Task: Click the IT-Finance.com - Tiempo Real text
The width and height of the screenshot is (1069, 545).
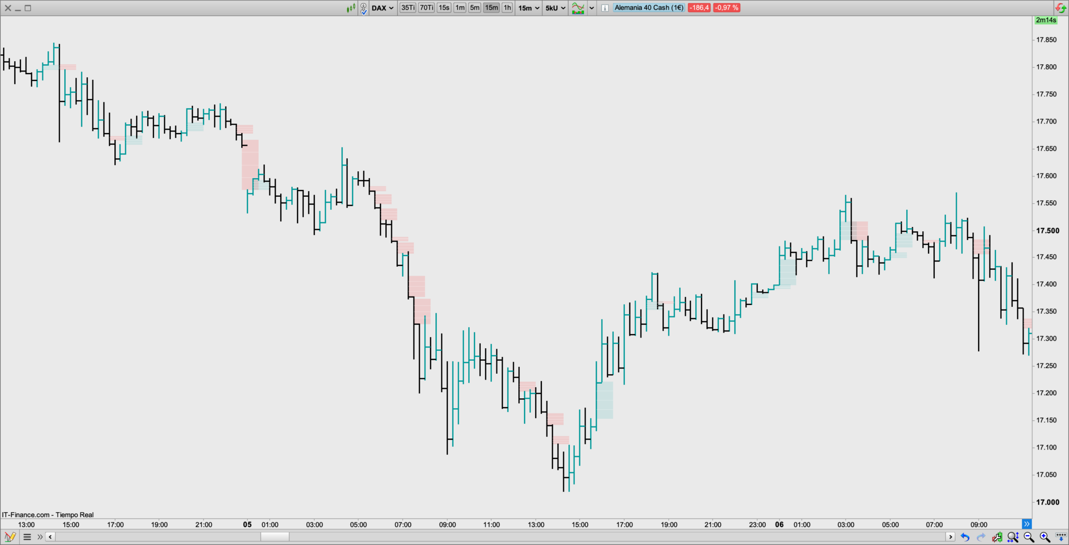Action: (x=48, y=515)
